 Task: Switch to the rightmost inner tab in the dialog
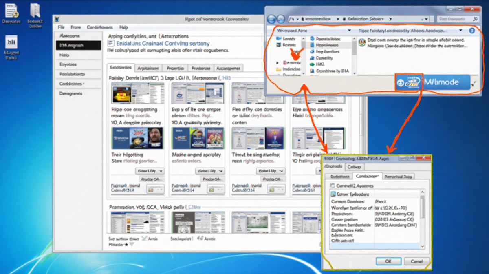click(x=399, y=176)
